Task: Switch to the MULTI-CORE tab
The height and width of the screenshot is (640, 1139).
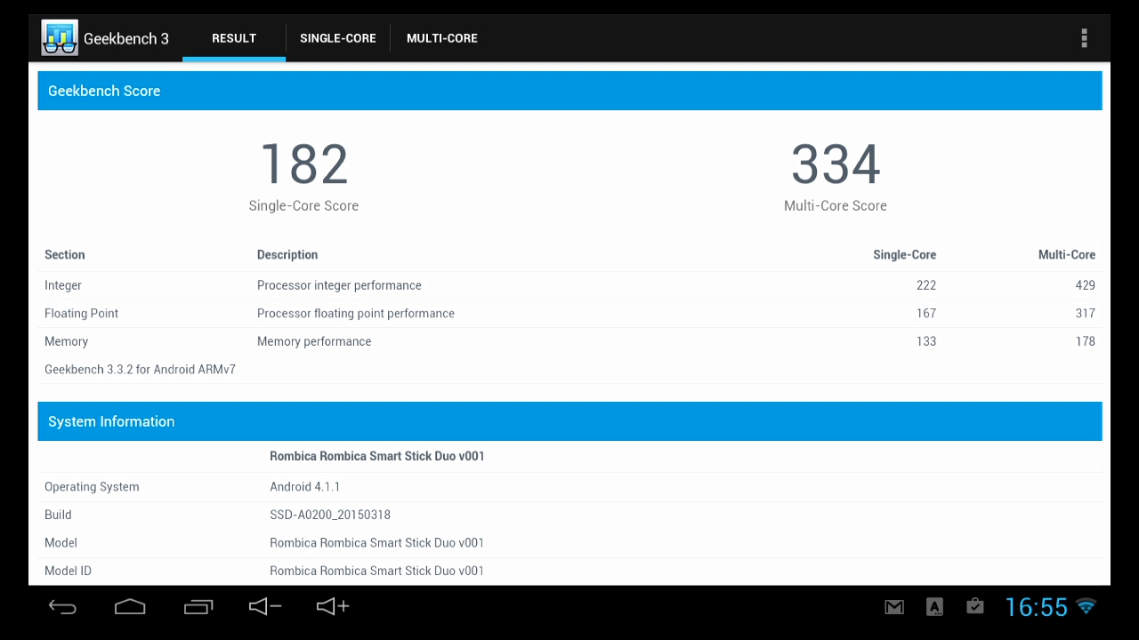Action: (442, 38)
